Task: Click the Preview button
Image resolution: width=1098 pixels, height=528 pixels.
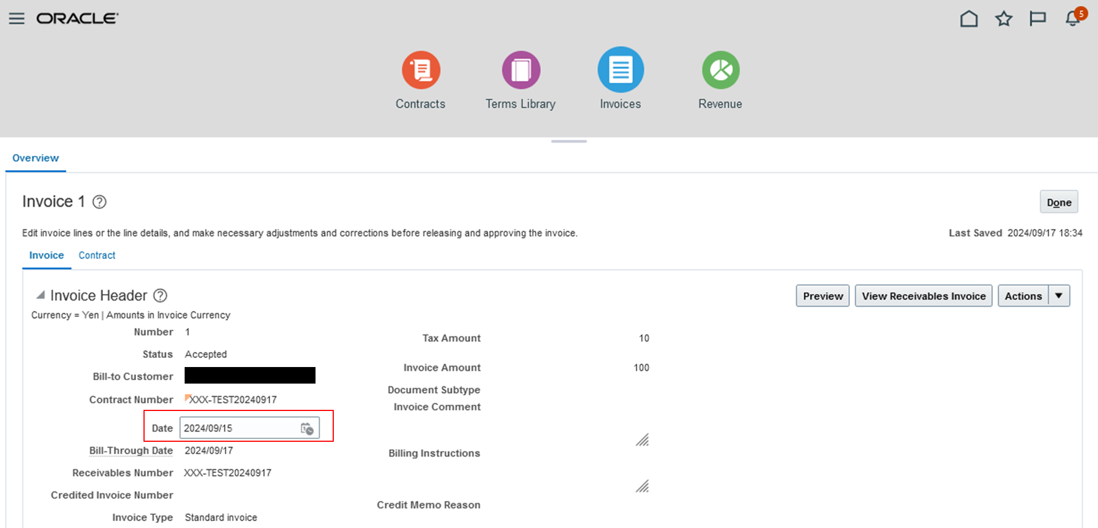Action: tap(822, 296)
